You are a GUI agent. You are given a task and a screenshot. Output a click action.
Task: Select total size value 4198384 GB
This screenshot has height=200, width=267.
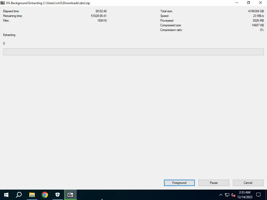[256, 11]
